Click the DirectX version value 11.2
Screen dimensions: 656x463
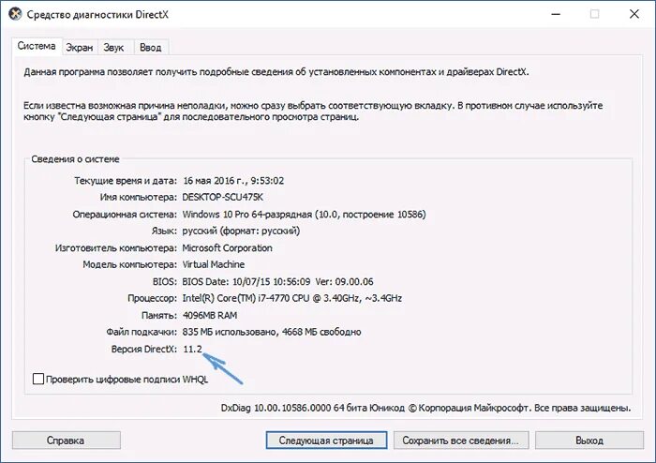(192, 349)
